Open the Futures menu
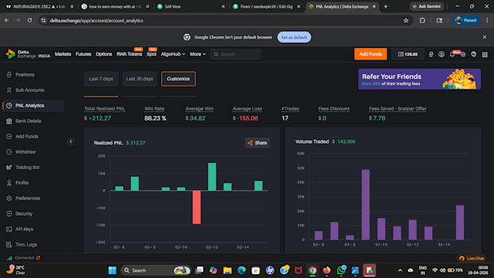494x278 pixels. (84, 54)
